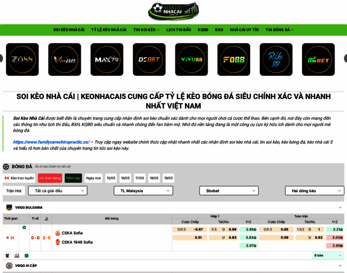Click the Soikeo Nhacai site logo
This screenshot has height=273, width=347.
pyautogui.click(x=173, y=11)
